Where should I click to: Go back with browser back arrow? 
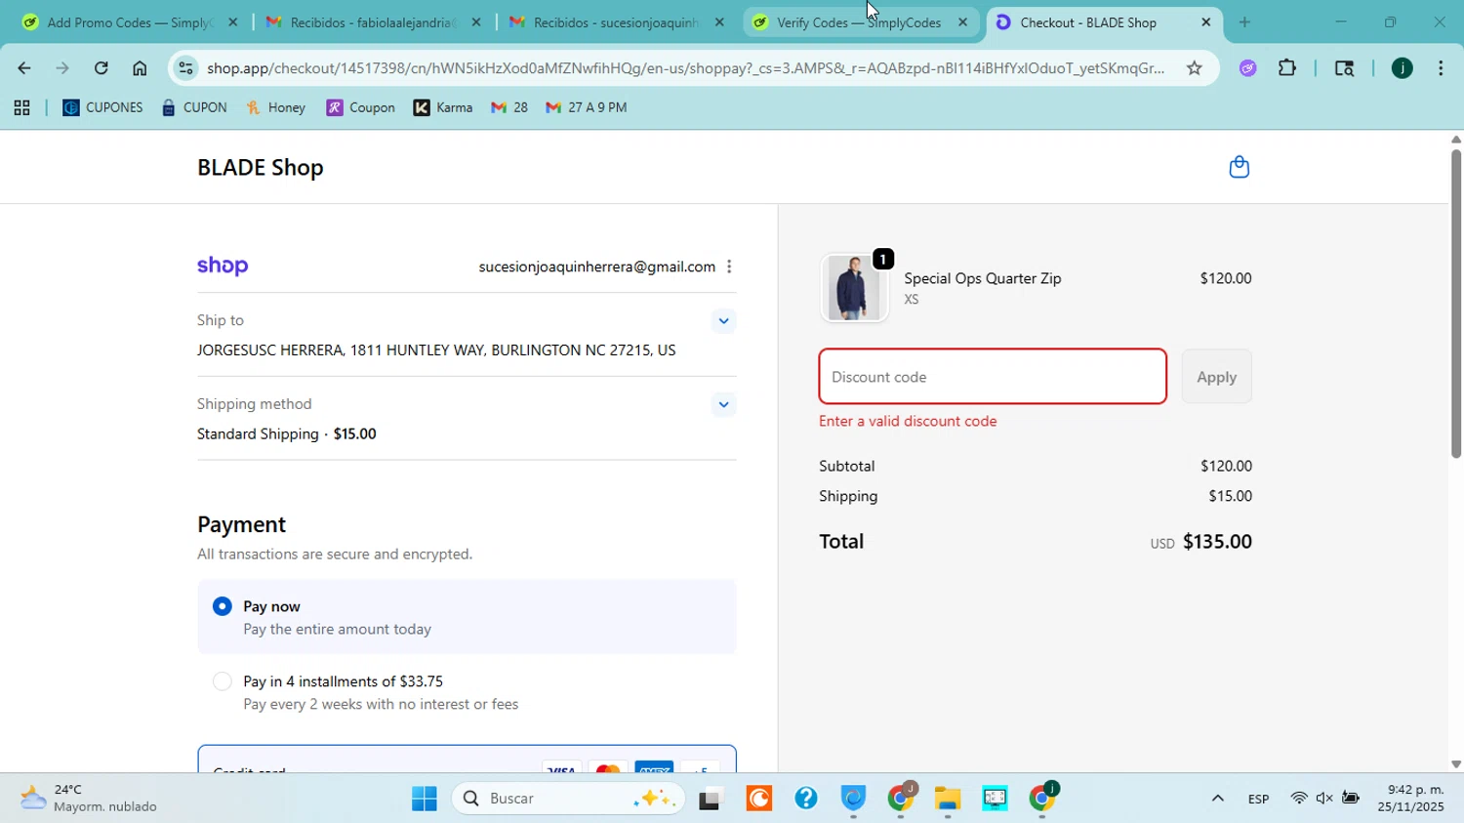23,68
